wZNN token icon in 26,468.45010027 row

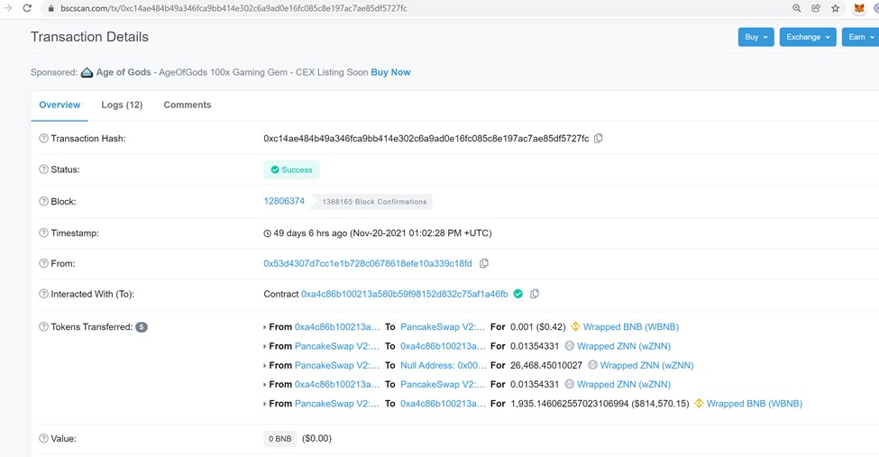(592, 365)
